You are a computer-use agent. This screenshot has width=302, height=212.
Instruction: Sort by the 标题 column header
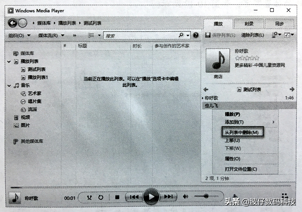point(103,46)
